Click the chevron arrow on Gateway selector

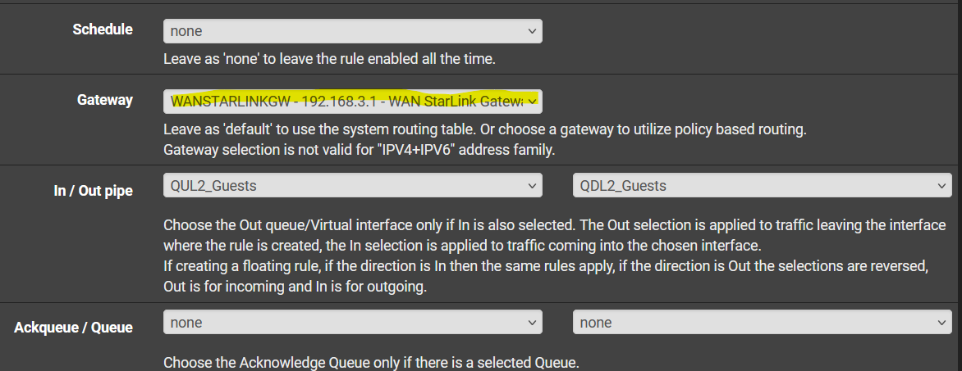532,101
